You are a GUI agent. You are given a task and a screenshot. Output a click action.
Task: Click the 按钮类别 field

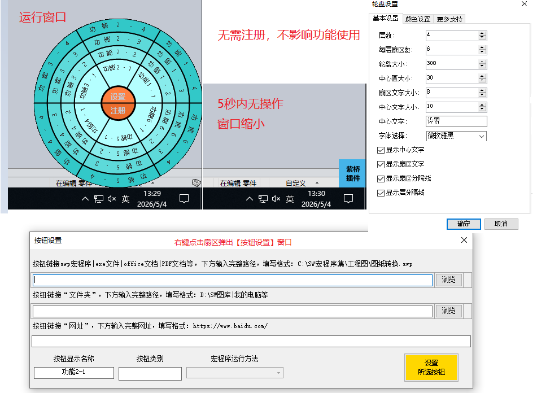point(150,373)
